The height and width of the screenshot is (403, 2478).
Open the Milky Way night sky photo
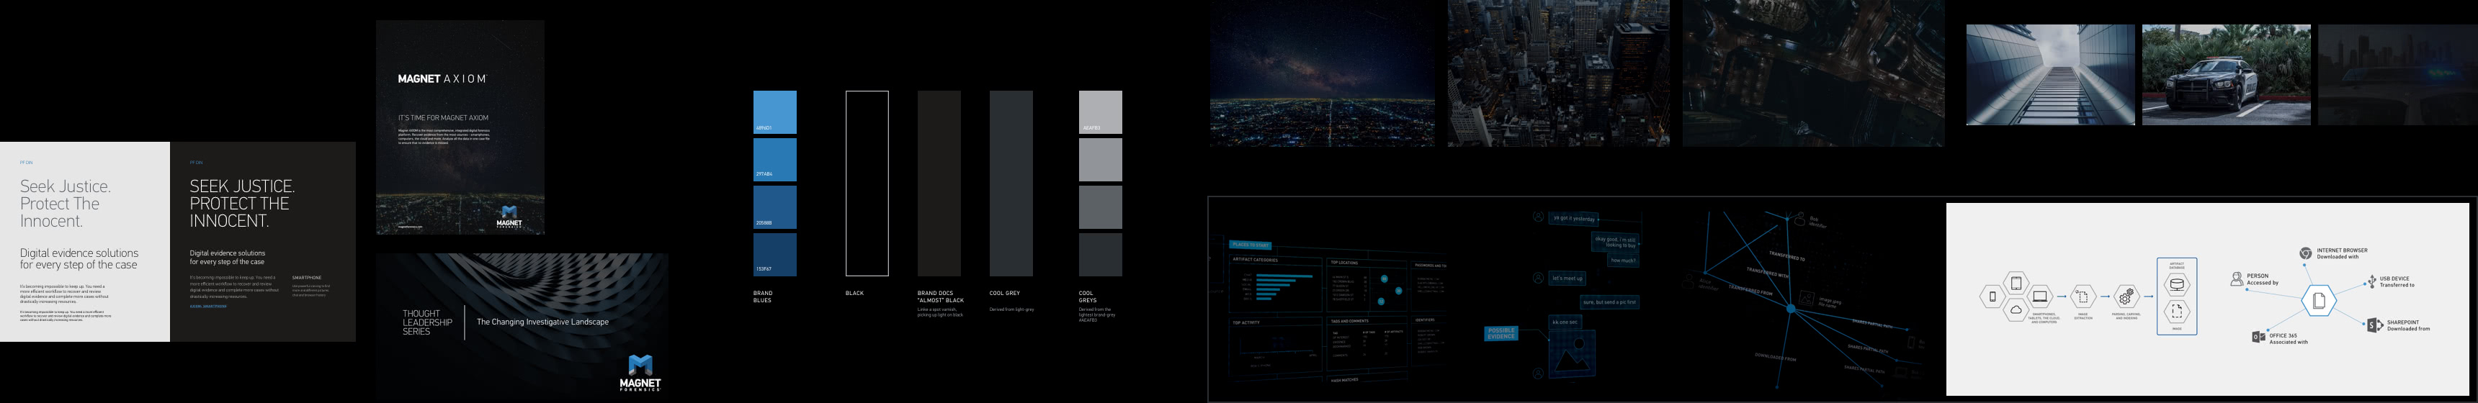1322,73
